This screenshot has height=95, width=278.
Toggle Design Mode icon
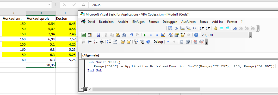coord(163,35)
